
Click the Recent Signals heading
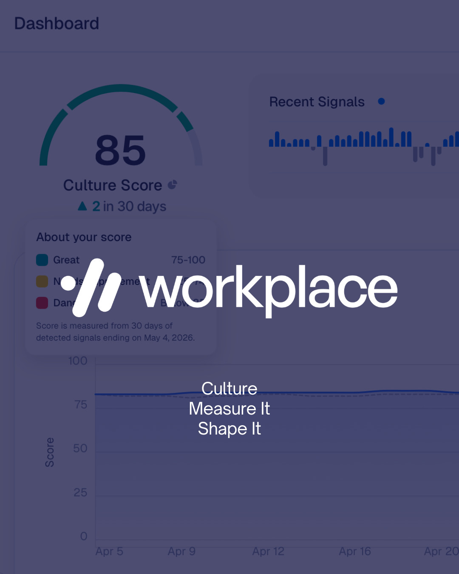317,102
